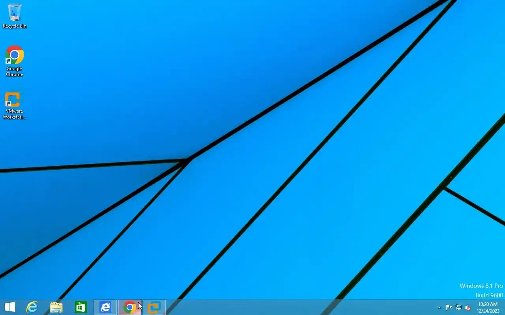Launch pinned Internet Explorer from the taskbar
The image size is (505, 315).
coord(32,307)
